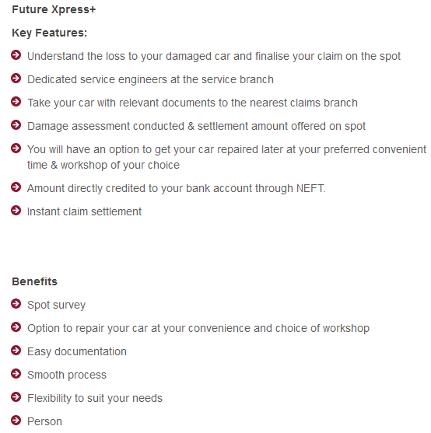Click arrow bullet next to 'Dedicated service engineers'

[16, 79]
